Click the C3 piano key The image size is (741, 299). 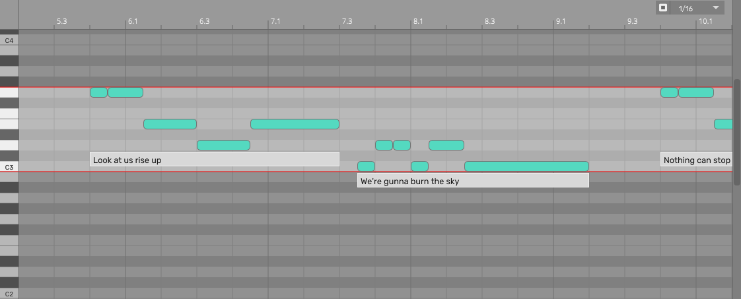pyautogui.click(x=9, y=167)
